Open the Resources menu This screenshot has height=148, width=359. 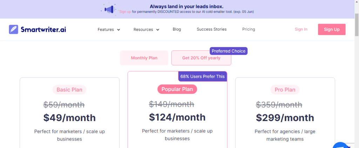click(143, 29)
